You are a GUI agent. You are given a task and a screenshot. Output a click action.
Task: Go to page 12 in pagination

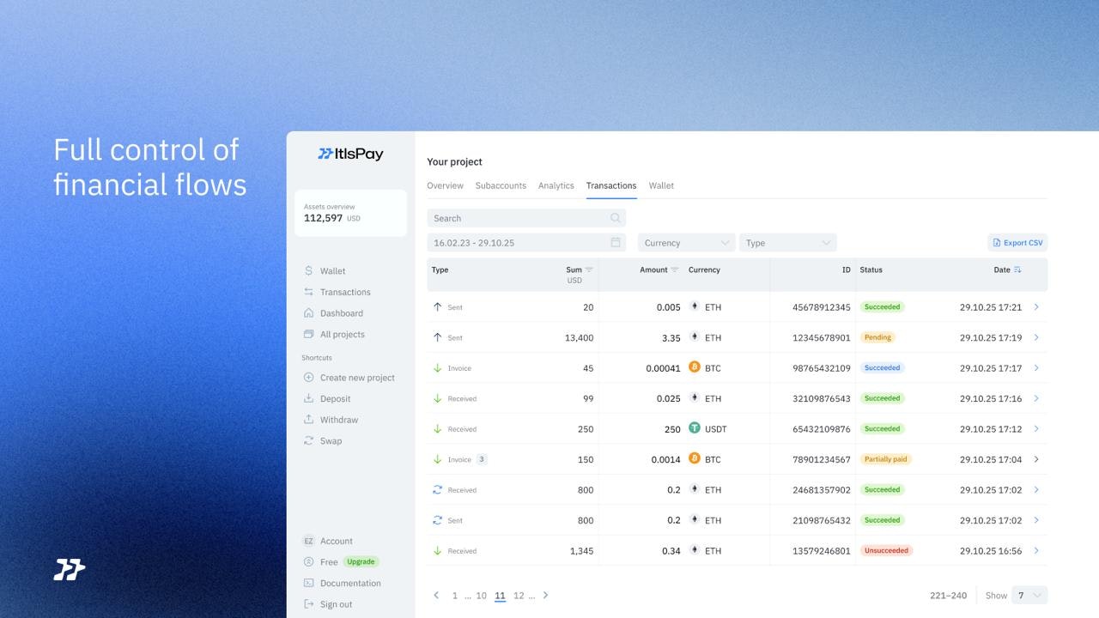point(519,595)
